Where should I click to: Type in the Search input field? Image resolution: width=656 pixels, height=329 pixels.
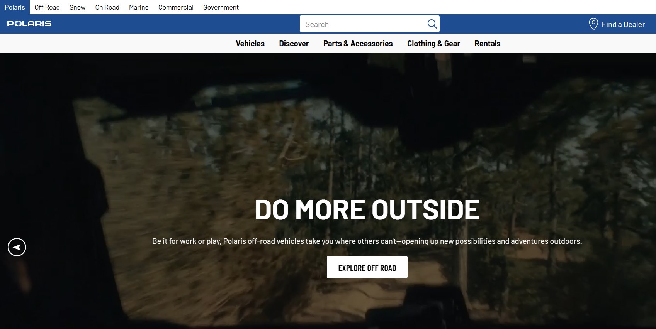(x=363, y=24)
